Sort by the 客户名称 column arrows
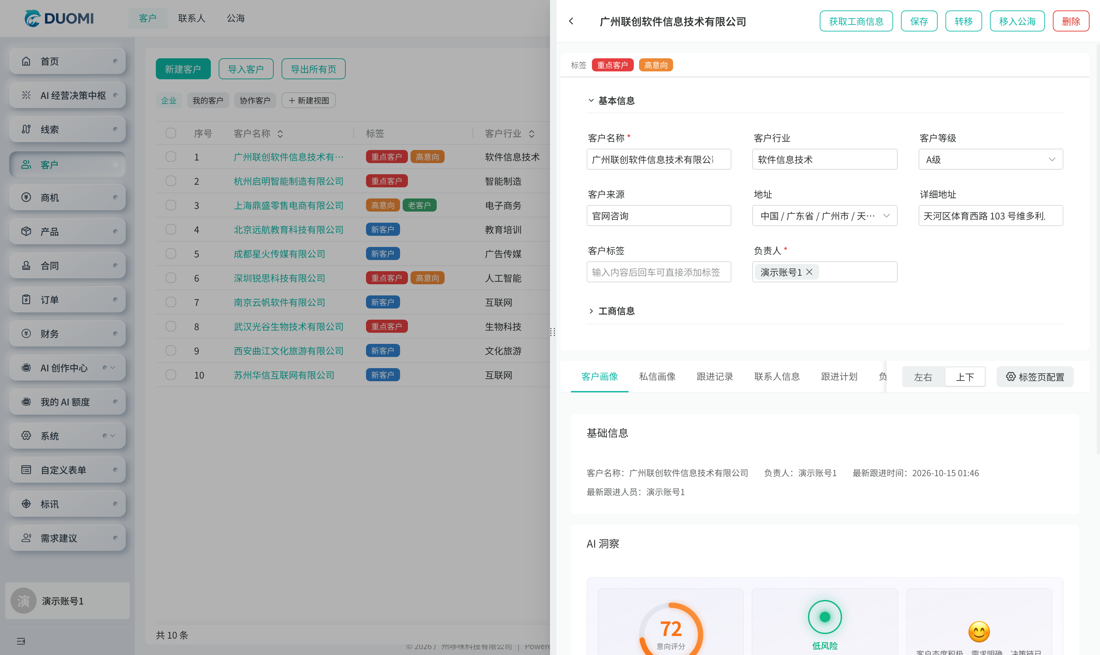The width and height of the screenshot is (1100, 655). point(280,133)
